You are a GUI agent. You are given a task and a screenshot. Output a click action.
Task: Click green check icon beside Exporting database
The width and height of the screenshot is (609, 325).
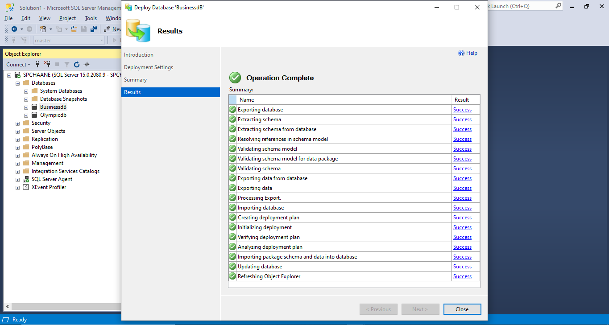pos(232,109)
